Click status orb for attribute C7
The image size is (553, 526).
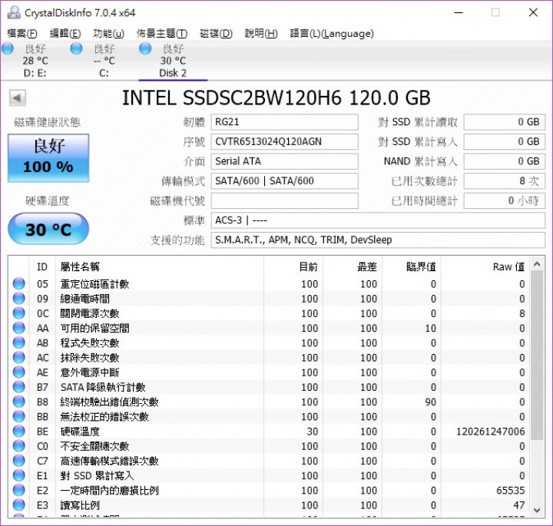point(19,461)
